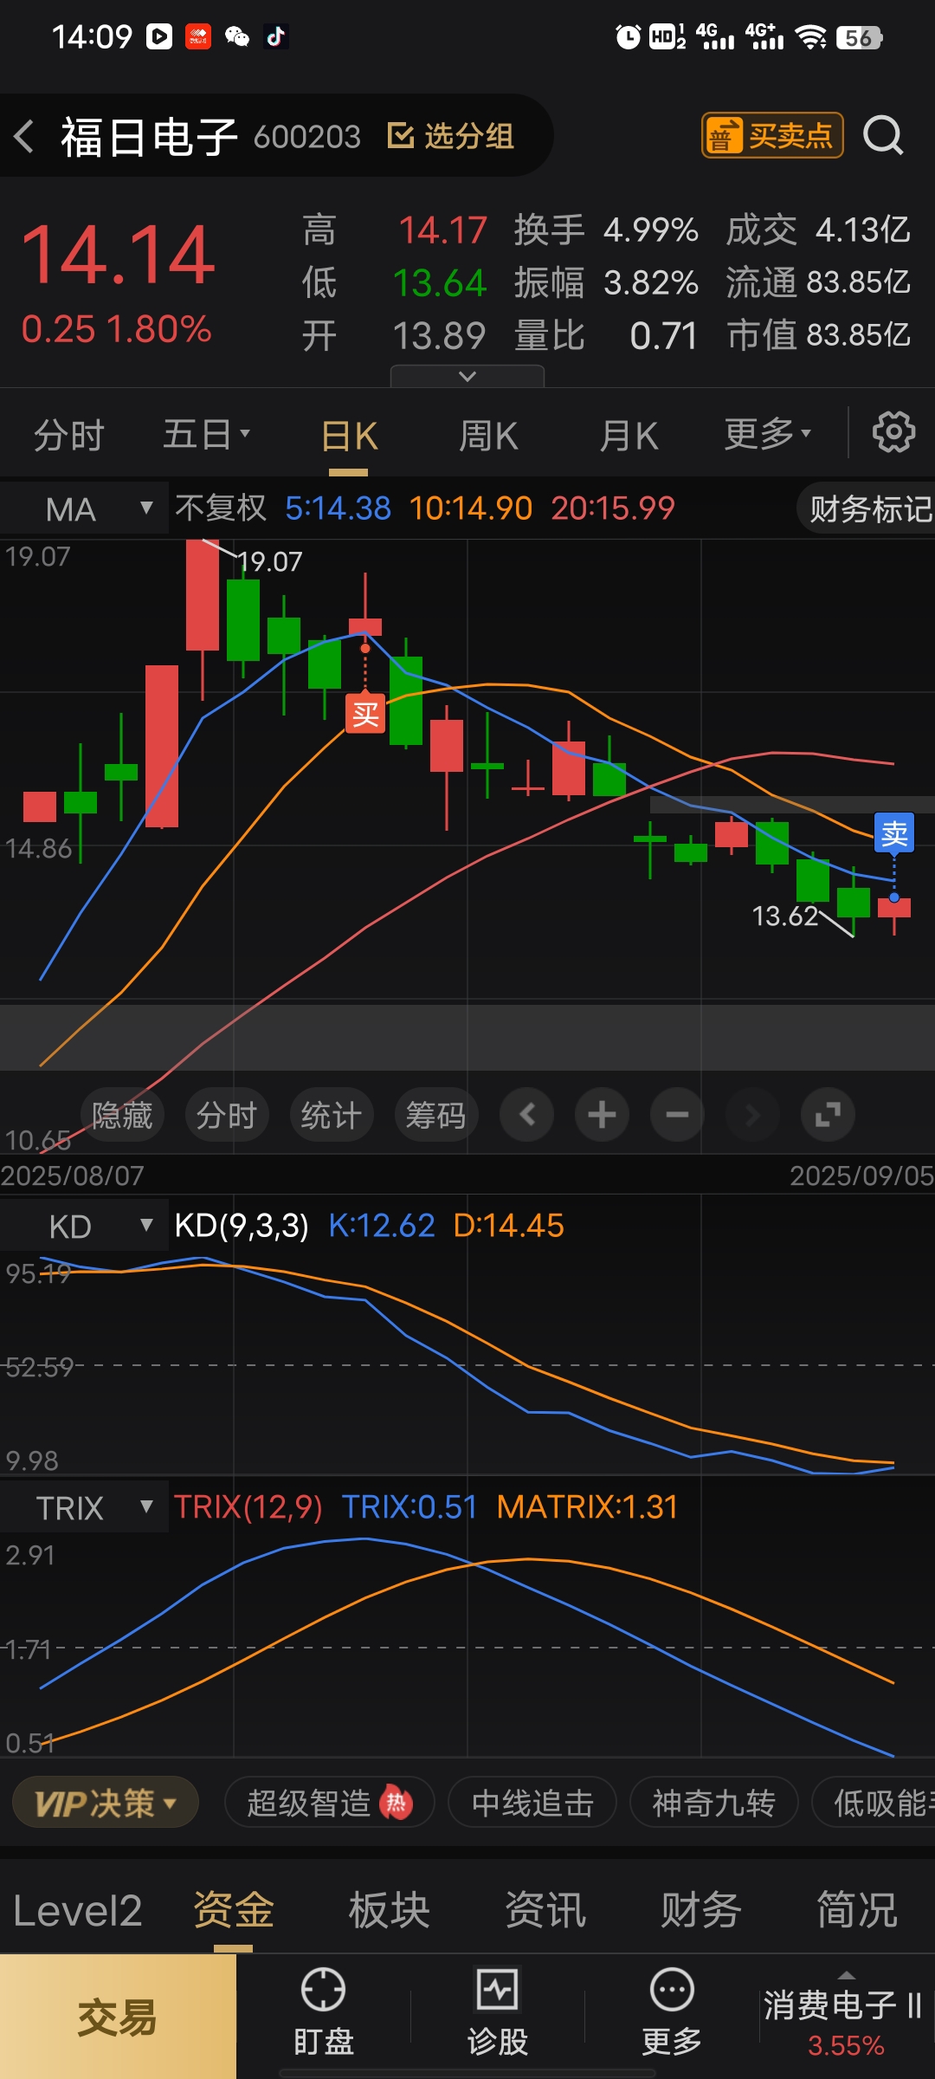The height and width of the screenshot is (2079, 935).
Task: Tap the red 热 hot badge icon
Action: pos(397,1803)
